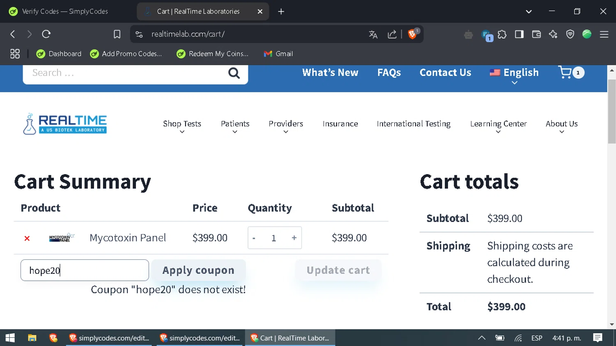Open File Explorer from taskbar

pos(32,338)
